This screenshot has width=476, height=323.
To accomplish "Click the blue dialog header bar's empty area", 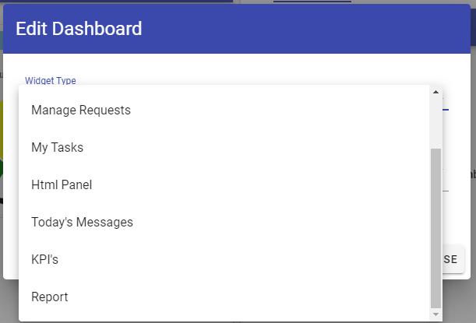I will tap(312, 30).
